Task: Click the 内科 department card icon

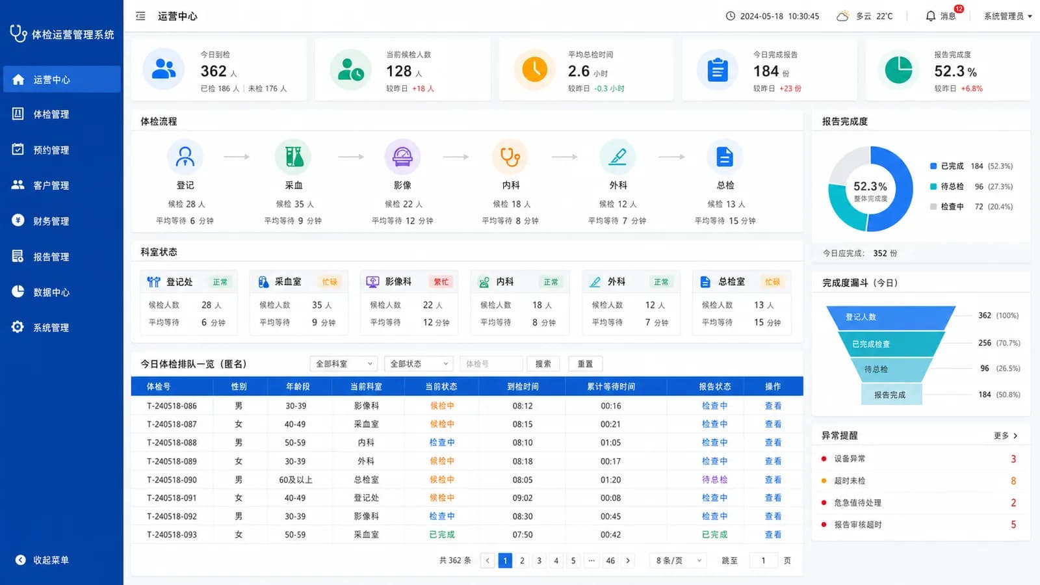Action: (x=484, y=282)
